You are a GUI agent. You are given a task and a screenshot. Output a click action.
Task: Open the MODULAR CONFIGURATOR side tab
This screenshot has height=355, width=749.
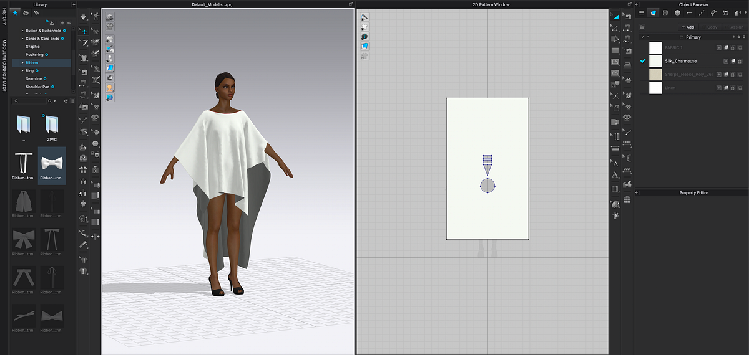coord(4,66)
